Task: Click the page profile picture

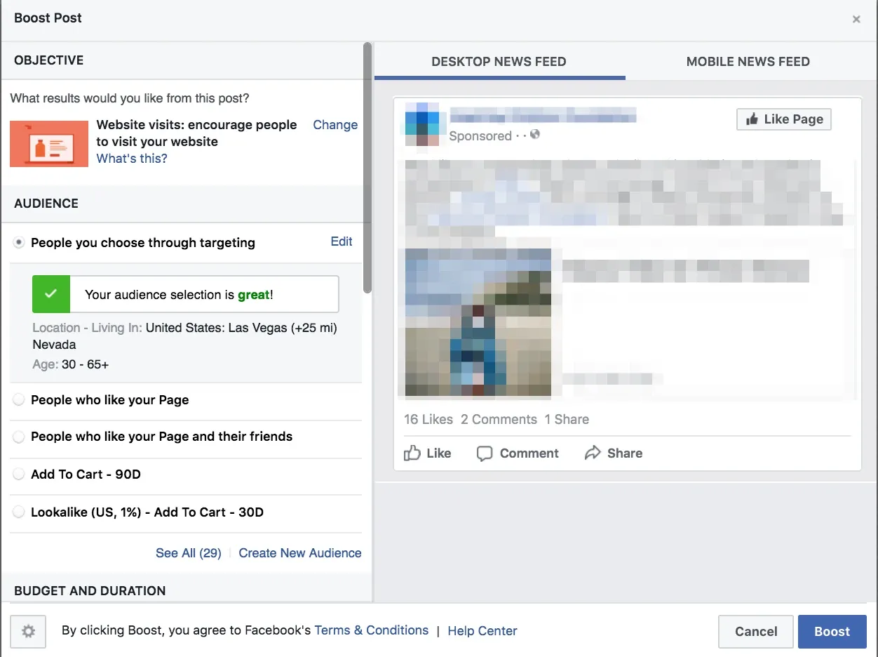Action: [x=422, y=124]
